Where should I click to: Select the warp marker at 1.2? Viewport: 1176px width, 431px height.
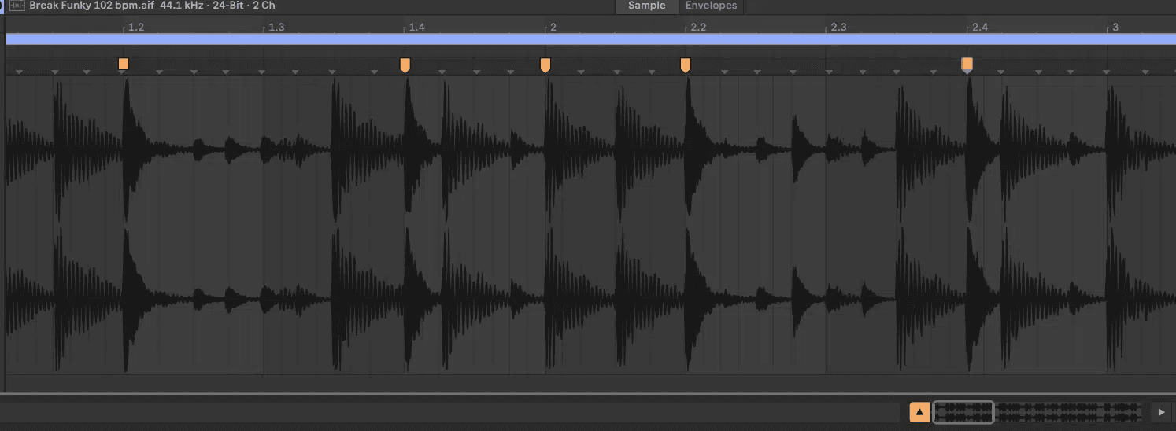pyautogui.click(x=123, y=64)
